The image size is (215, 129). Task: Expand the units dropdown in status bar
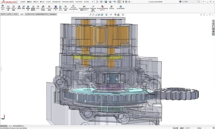tap(205, 128)
